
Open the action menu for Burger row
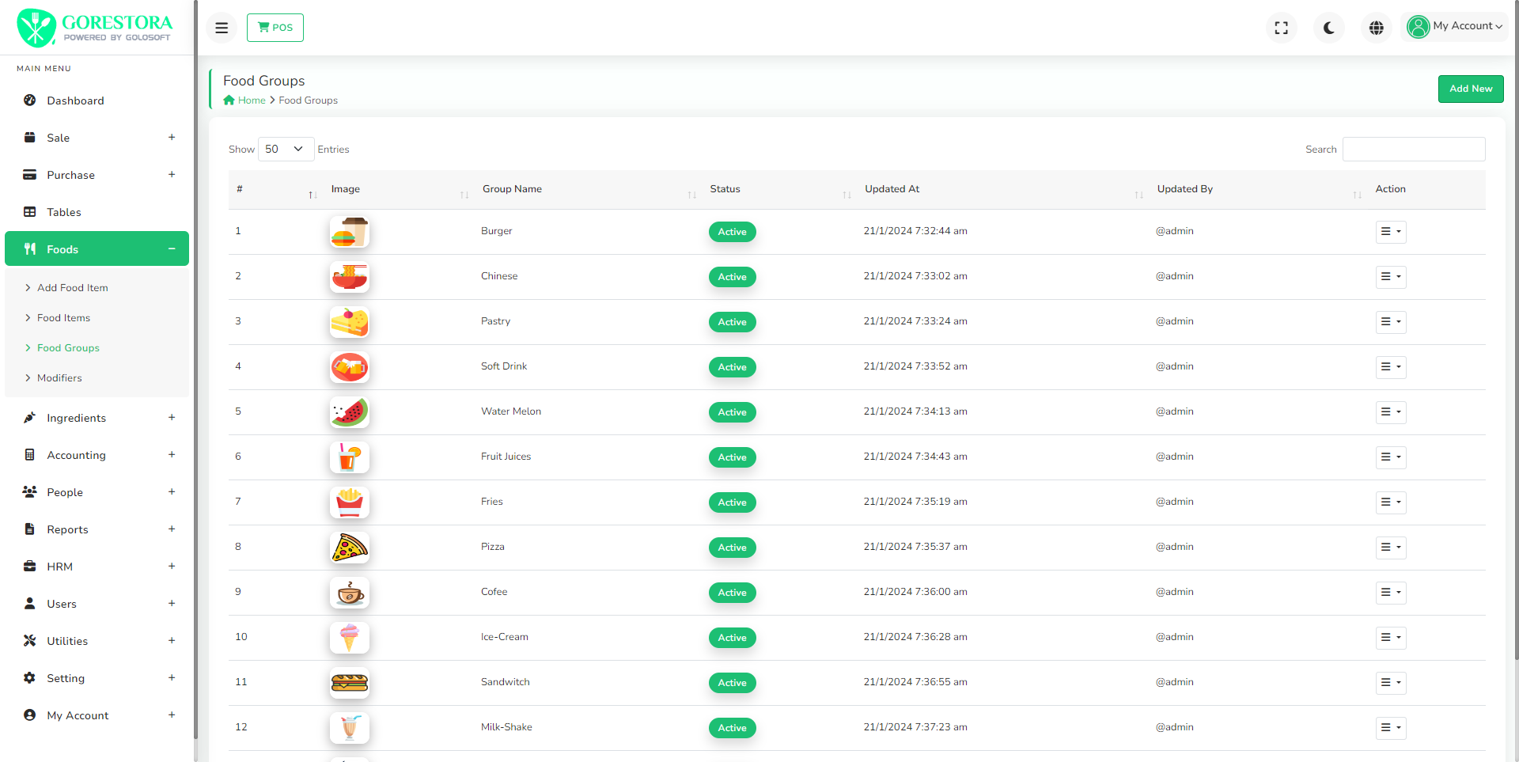point(1391,232)
